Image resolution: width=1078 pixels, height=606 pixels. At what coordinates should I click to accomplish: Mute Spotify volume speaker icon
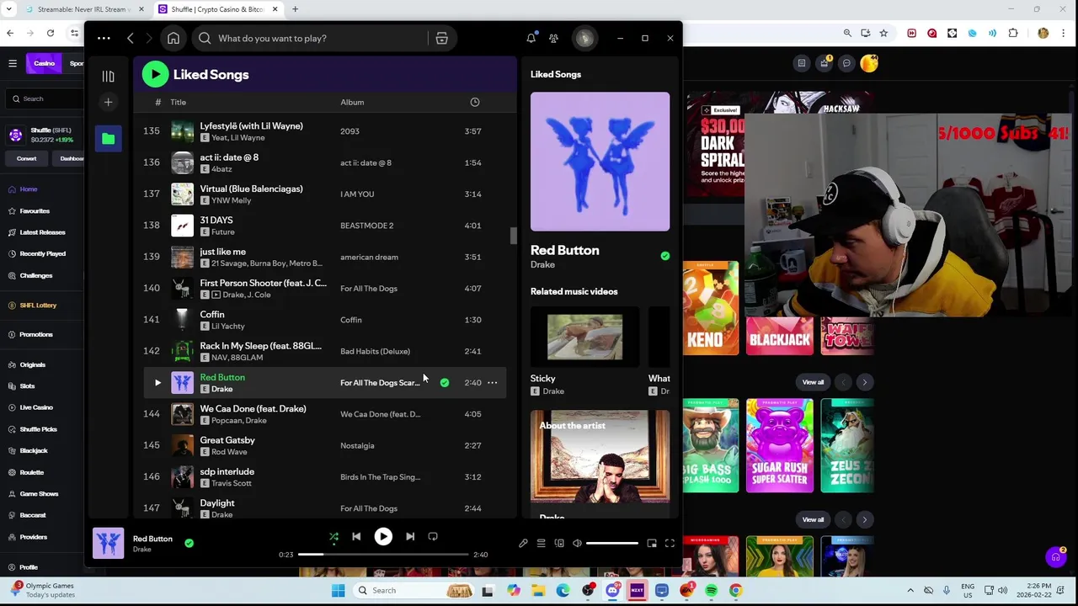[x=577, y=544]
